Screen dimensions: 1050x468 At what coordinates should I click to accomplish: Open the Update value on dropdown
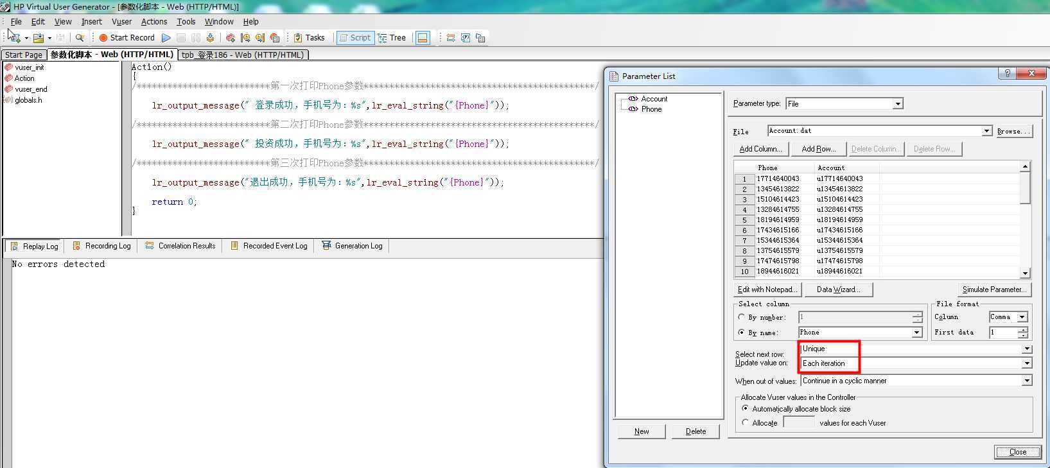coord(1027,363)
